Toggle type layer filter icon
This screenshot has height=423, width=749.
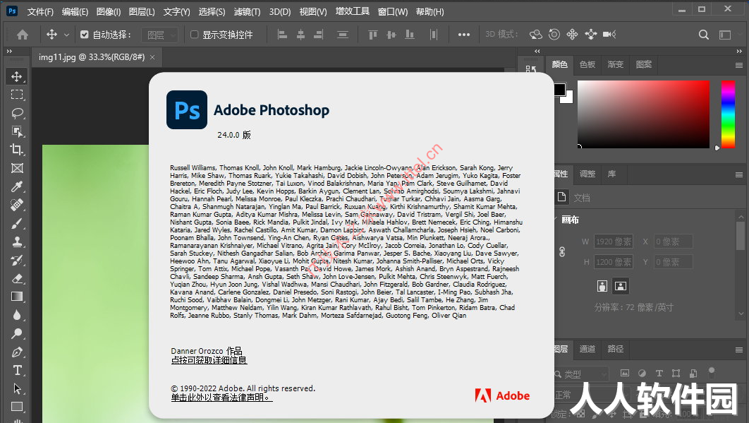659,374
